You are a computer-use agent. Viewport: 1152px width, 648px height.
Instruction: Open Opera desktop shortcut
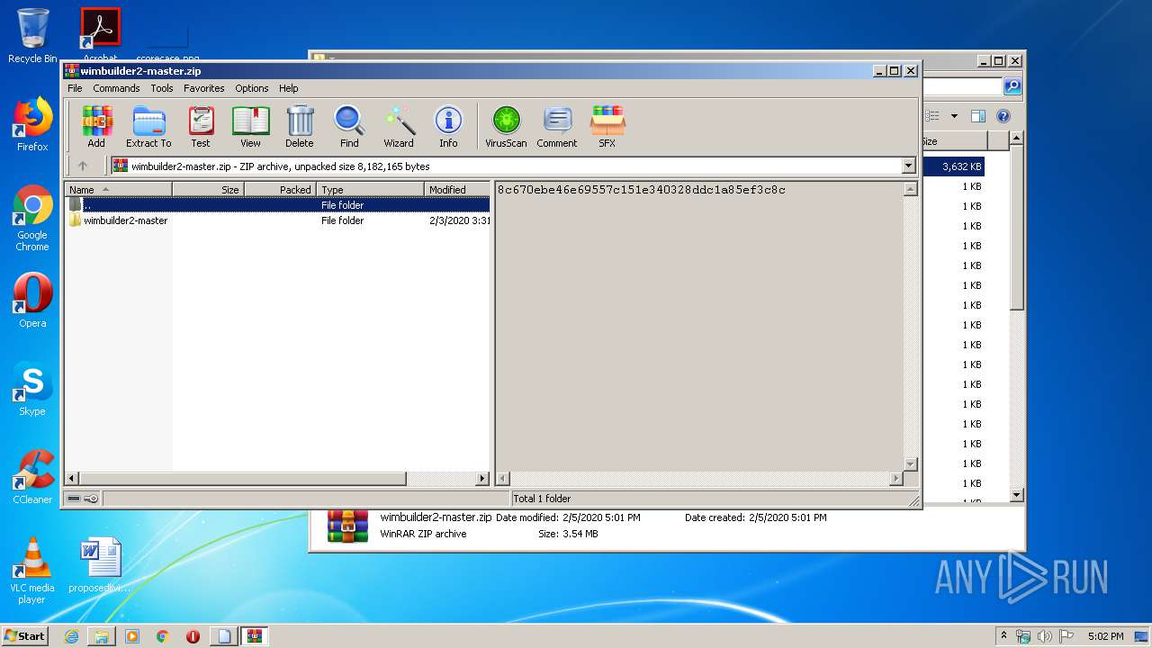click(32, 301)
